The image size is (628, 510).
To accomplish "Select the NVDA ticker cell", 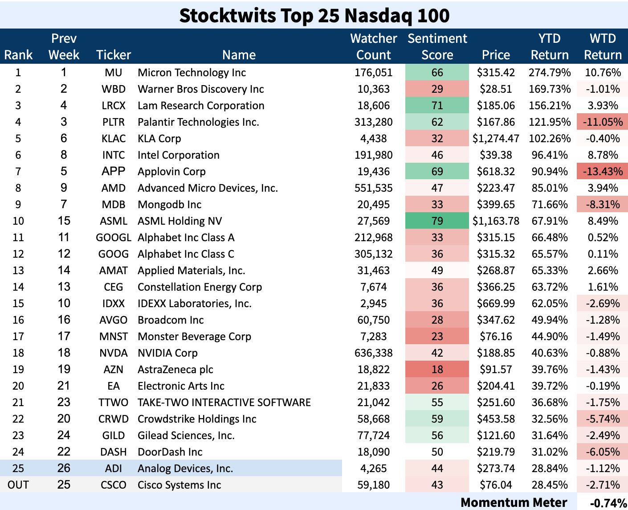I will click(x=114, y=353).
